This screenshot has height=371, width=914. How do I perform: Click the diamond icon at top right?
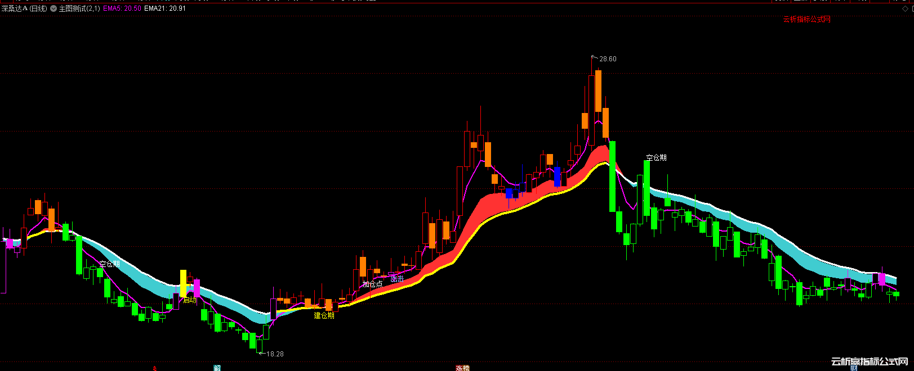(x=905, y=9)
